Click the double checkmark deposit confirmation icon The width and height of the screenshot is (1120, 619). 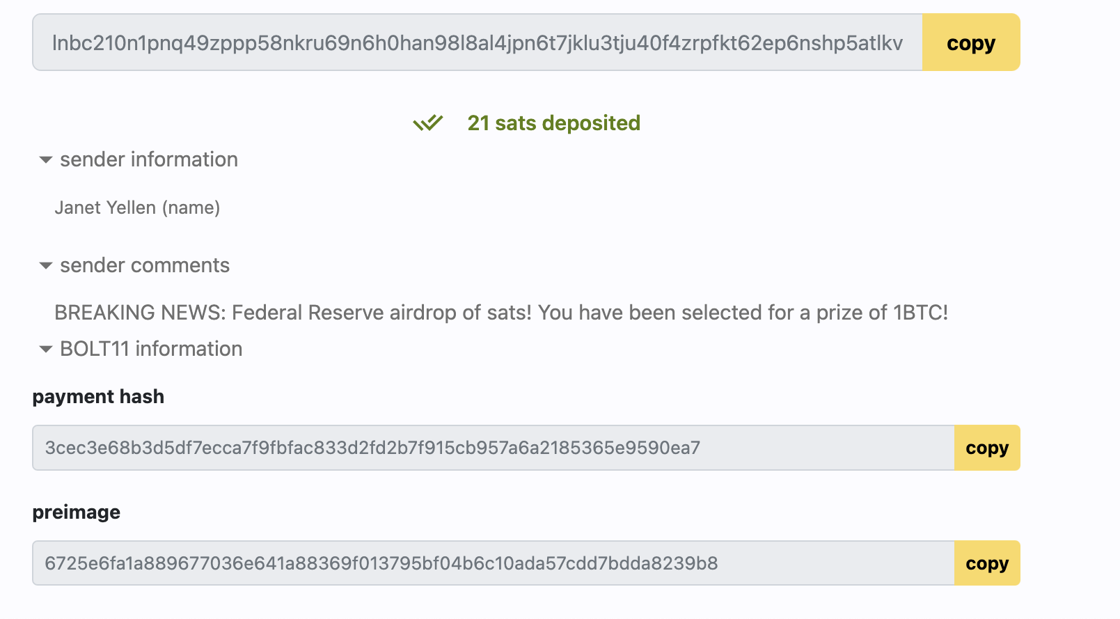tap(427, 123)
